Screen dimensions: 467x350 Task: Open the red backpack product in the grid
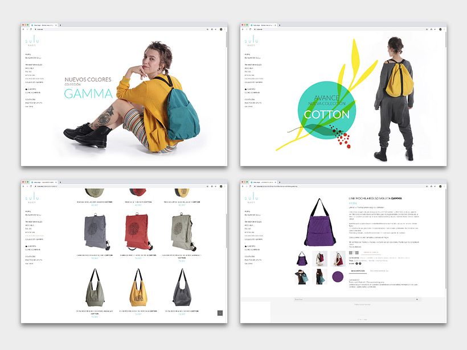click(138, 232)
